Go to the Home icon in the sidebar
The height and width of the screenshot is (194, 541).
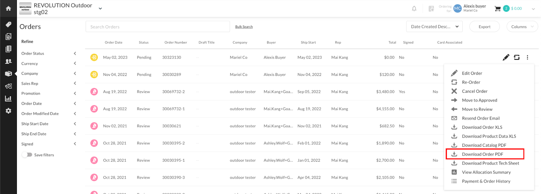coord(8,8)
